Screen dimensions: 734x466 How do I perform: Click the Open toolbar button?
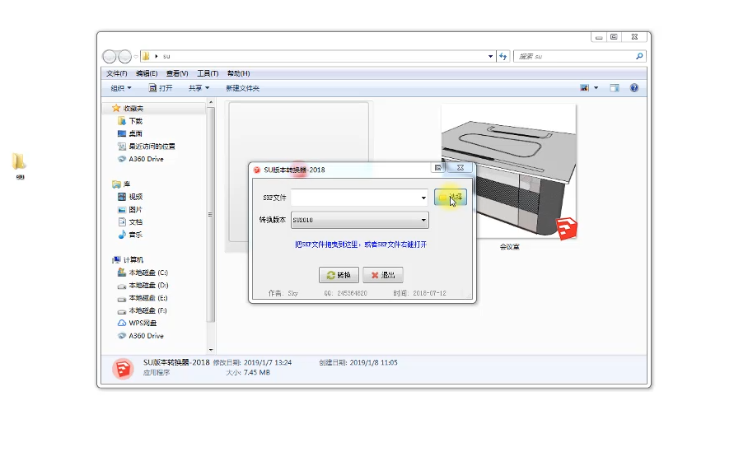pyautogui.click(x=161, y=88)
